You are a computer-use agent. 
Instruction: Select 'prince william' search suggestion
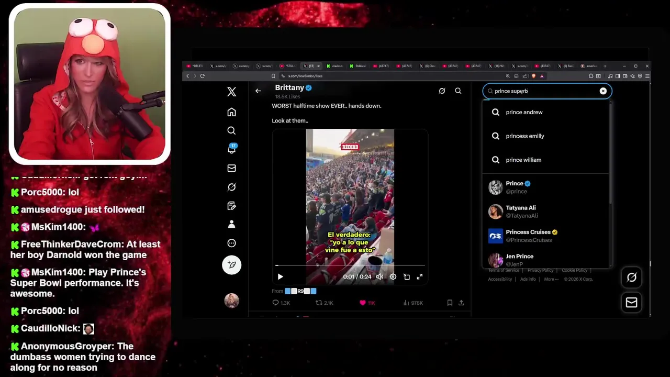[545, 160]
